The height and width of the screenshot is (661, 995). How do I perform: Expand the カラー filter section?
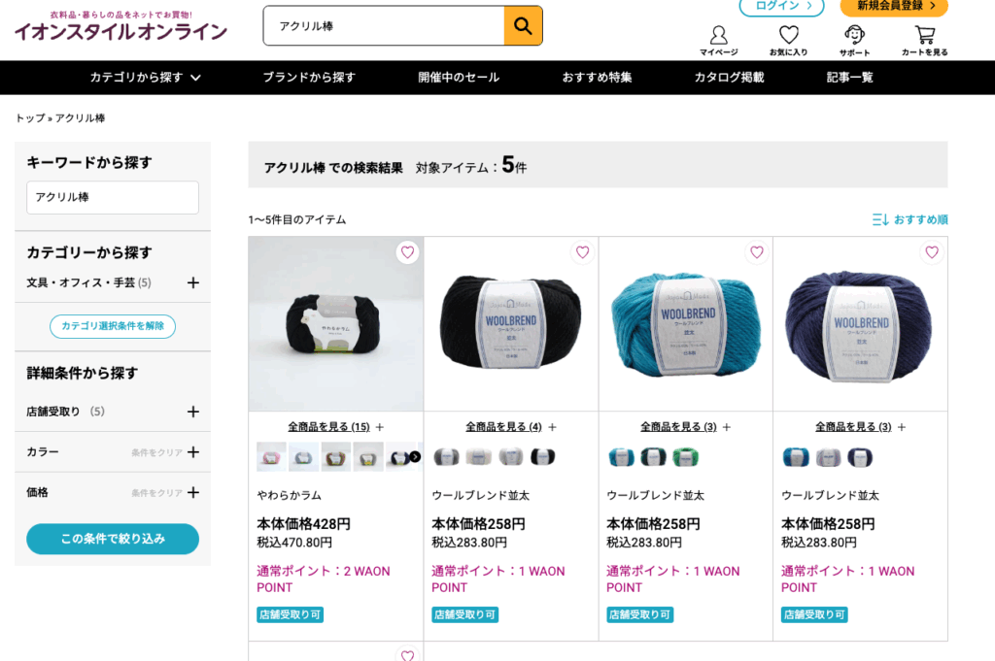(x=193, y=452)
